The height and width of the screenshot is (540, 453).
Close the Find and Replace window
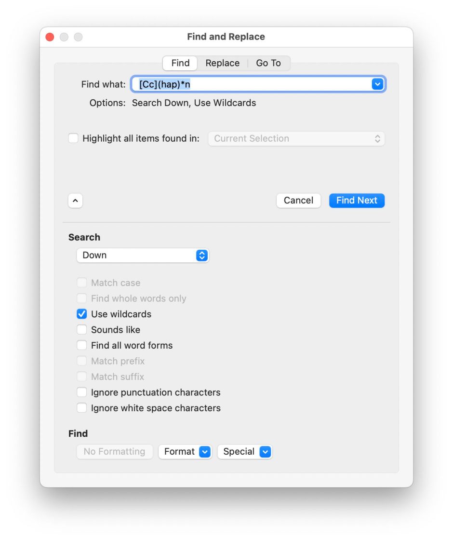click(x=50, y=37)
